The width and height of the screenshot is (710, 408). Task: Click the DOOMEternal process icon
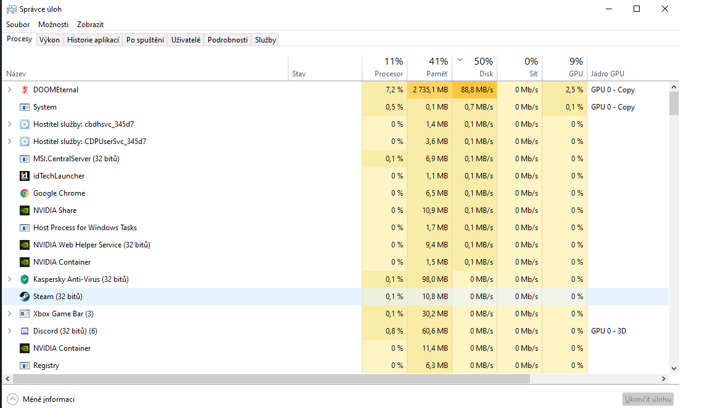[25, 90]
